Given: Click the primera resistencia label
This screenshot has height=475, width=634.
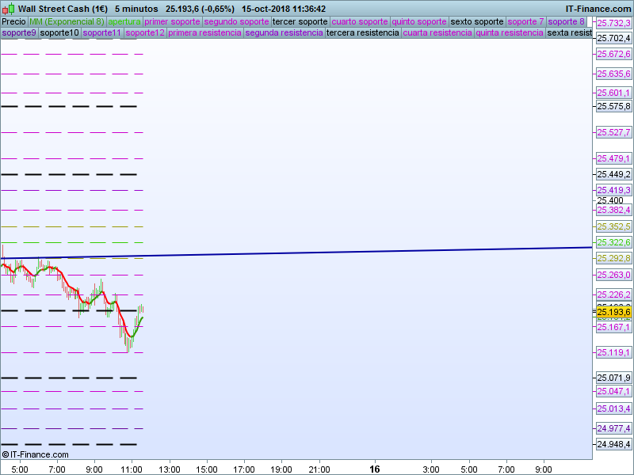Looking at the screenshot, I should (204, 32).
